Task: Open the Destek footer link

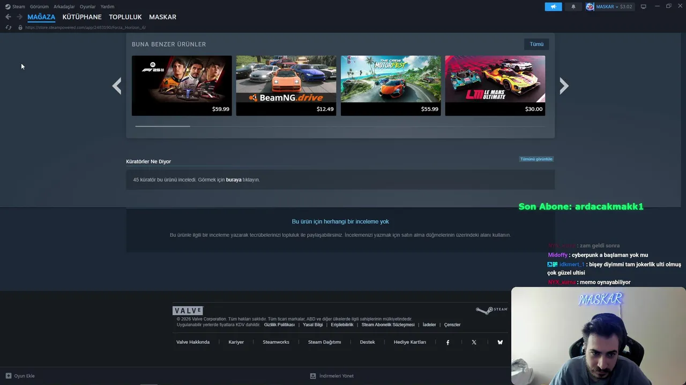Action: click(x=368, y=342)
